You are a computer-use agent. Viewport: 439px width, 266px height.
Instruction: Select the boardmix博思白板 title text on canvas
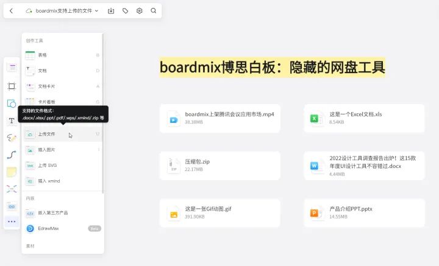pyautogui.click(x=272, y=68)
